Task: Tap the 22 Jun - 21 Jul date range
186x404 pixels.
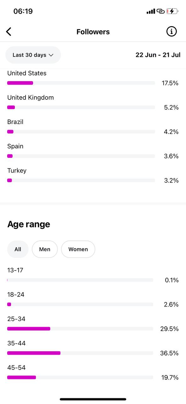Action: pyautogui.click(x=158, y=55)
